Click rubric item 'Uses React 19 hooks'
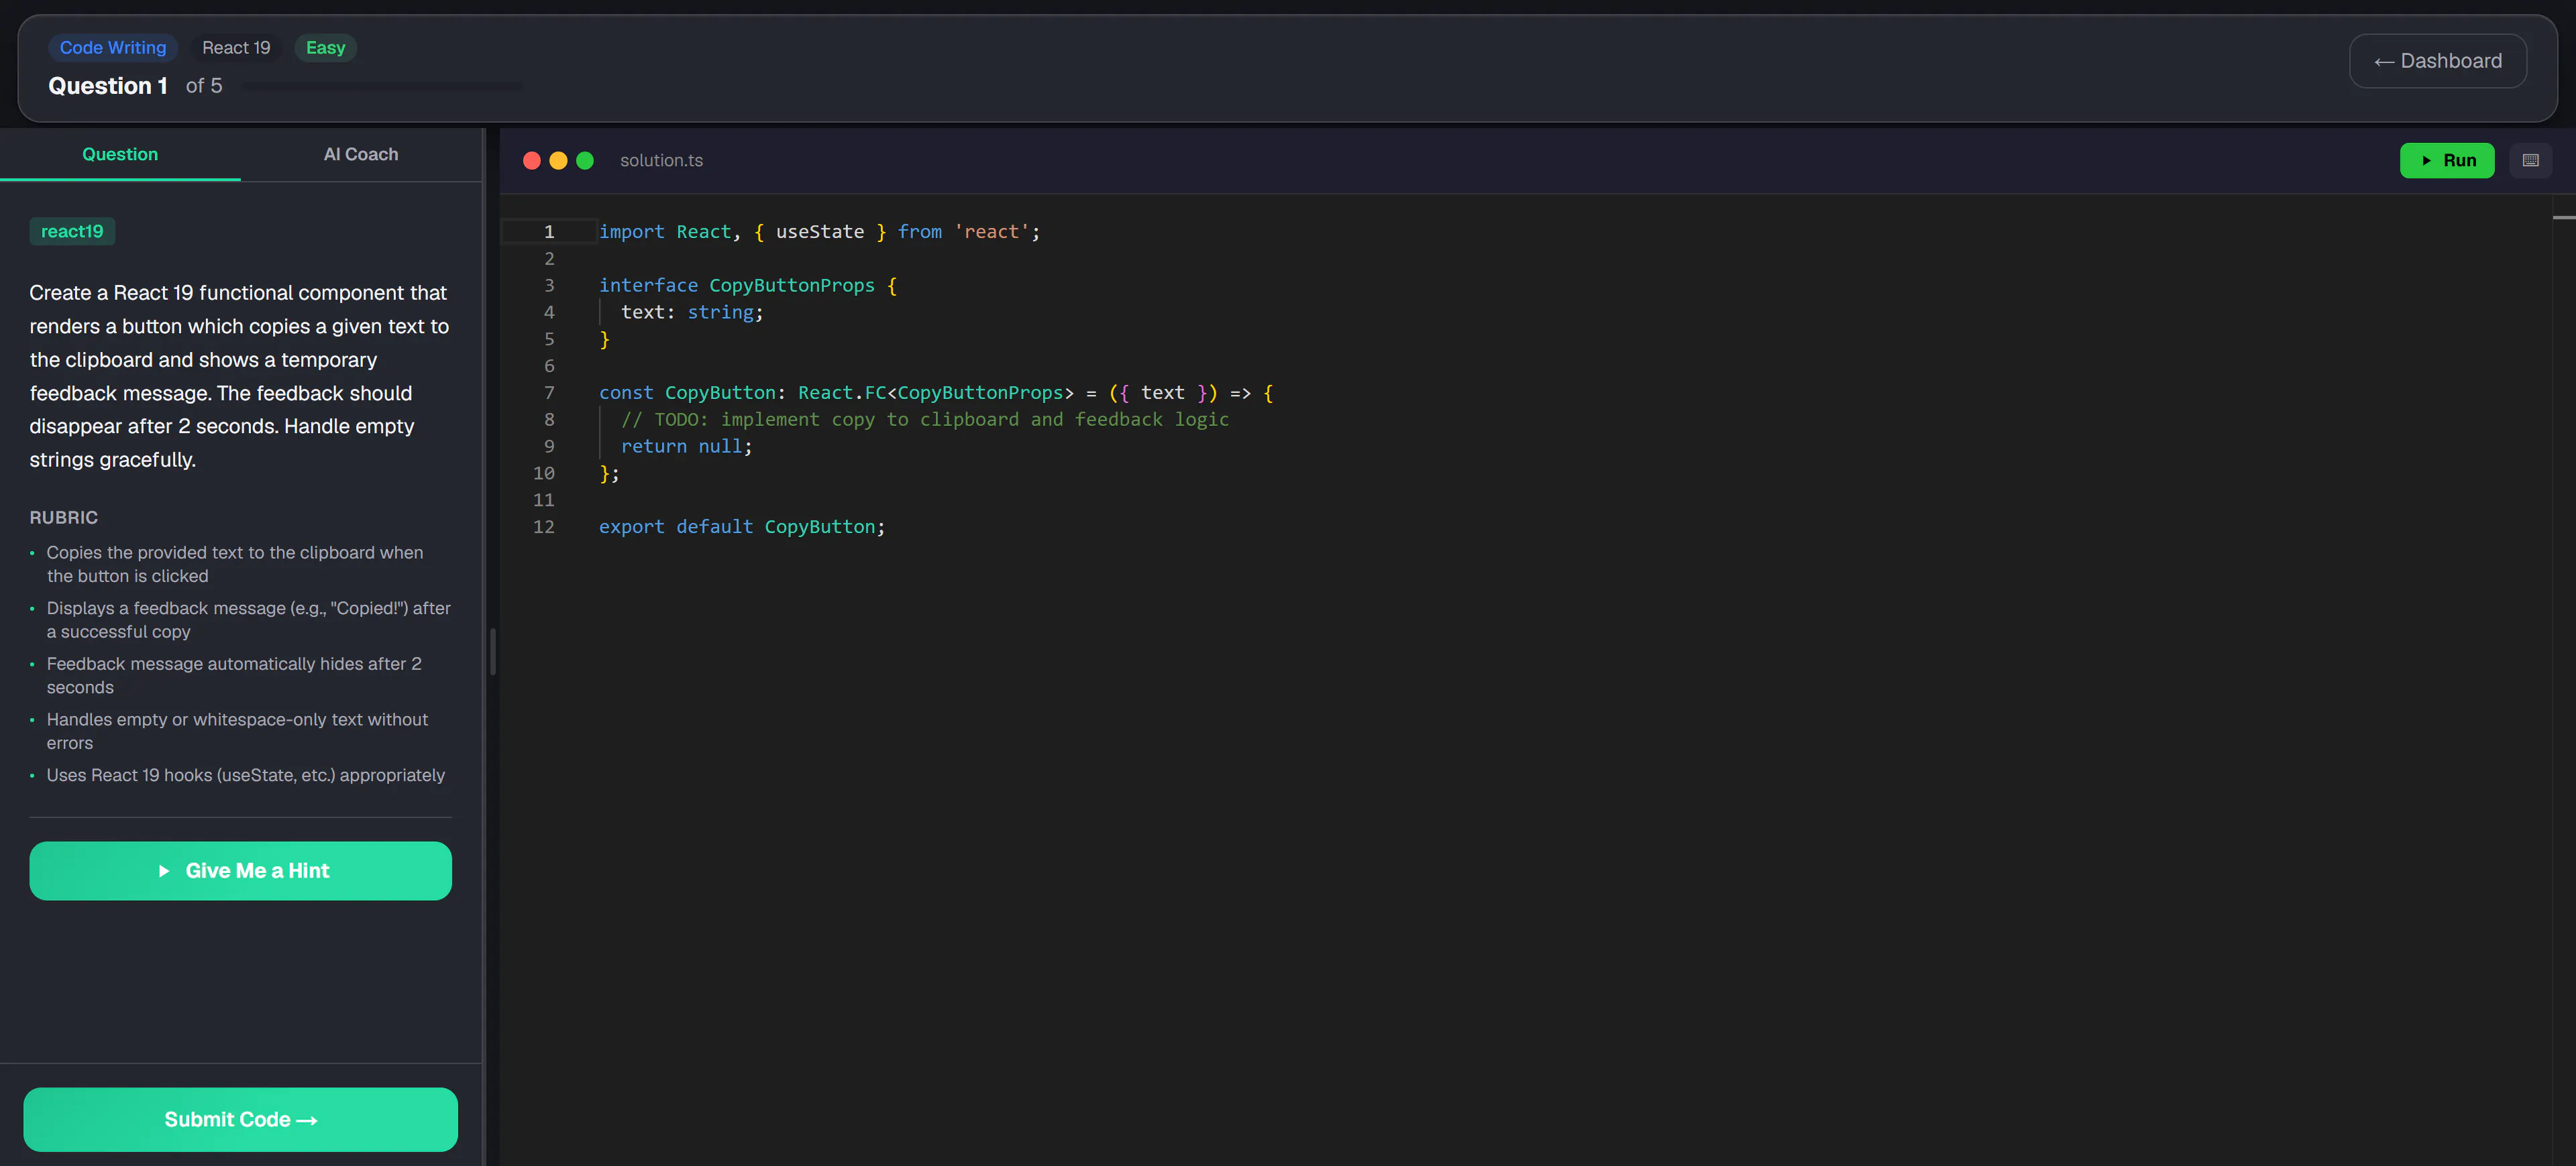Screen dimensions: 2576x1166 pos(246,775)
